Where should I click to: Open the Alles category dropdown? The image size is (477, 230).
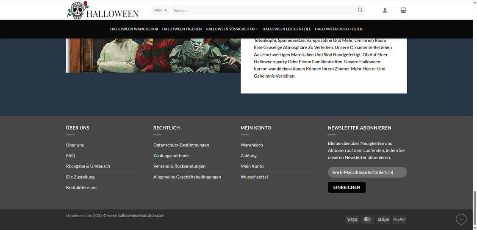tap(161, 10)
